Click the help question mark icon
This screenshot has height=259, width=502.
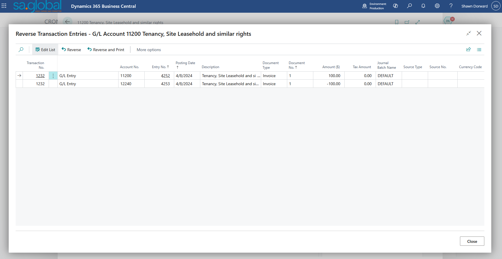[x=451, y=6]
